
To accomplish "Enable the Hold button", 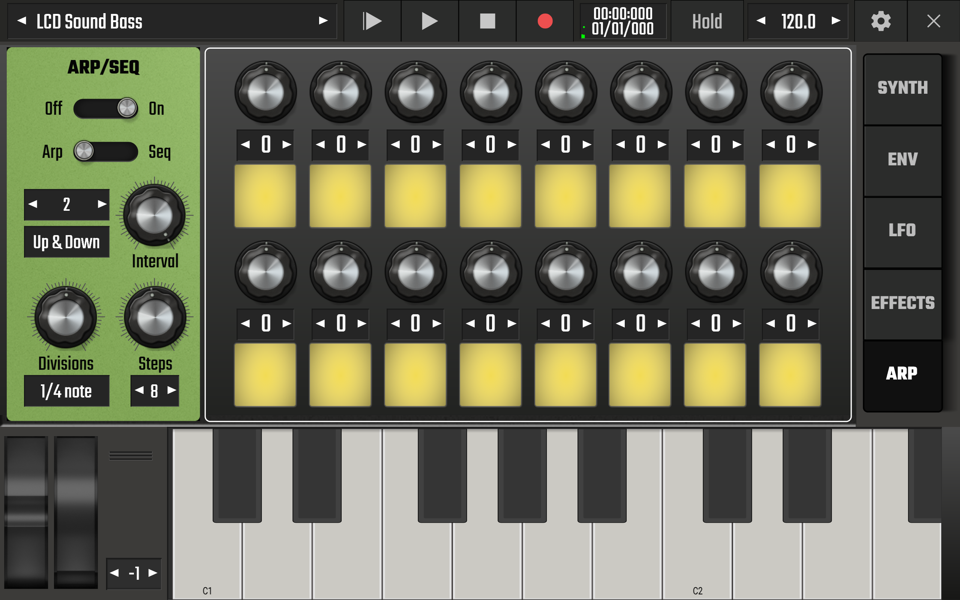I will click(x=707, y=21).
